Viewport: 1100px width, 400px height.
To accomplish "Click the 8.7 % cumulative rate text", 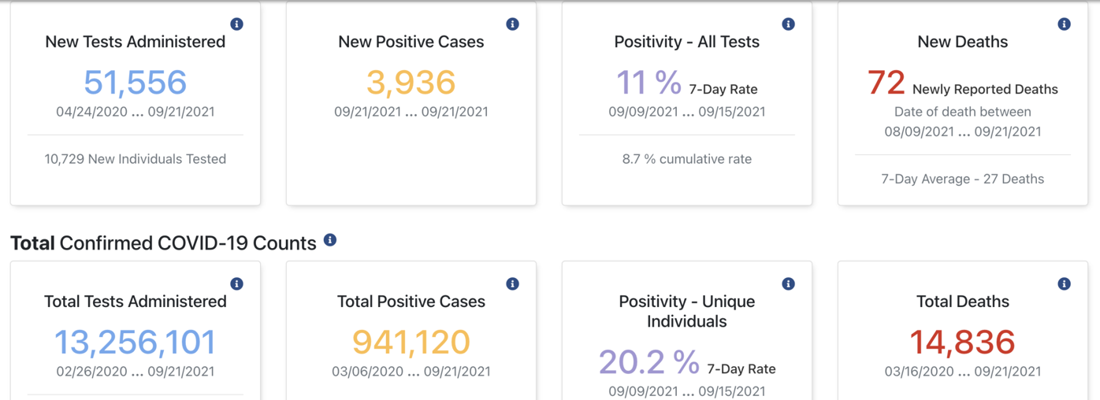I will [x=687, y=159].
